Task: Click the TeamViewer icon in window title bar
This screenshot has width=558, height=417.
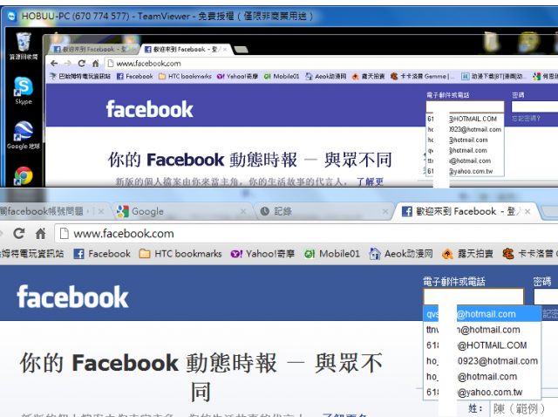Action: click(x=11, y=17)
